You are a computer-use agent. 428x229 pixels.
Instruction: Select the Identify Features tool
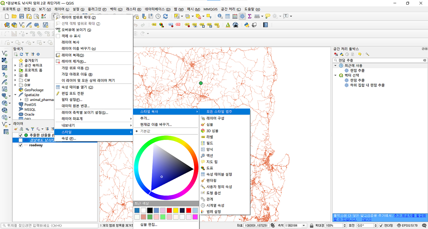pyautogui.click(x=220, y=16)
